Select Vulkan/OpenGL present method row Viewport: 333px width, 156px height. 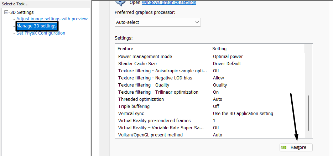[150, 135]
